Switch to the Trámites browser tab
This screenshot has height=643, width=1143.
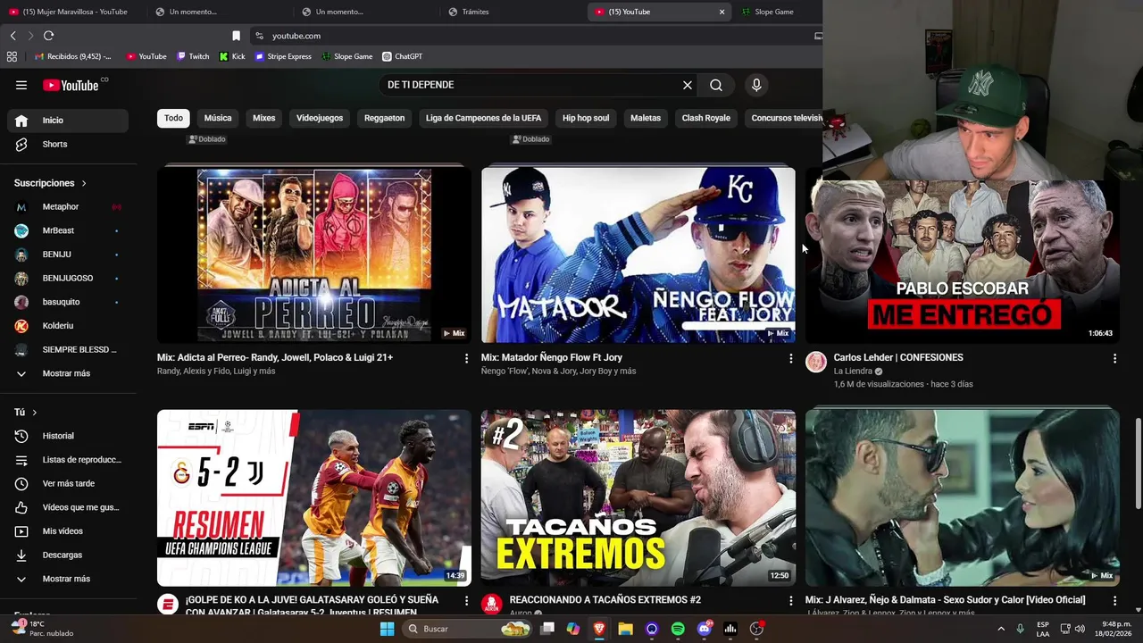pyautogui.click(x=512, y=12)
